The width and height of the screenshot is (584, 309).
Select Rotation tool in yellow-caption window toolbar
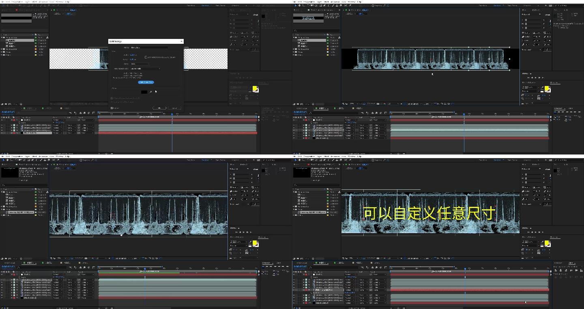click(x=308, y=160)
